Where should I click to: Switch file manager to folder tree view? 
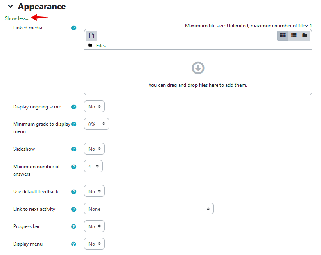(x=305, y=36)
